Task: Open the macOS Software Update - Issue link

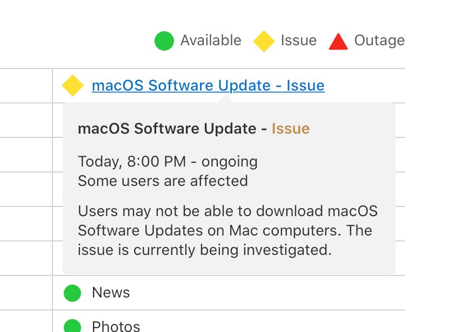Action: click(x=208, y=86)
